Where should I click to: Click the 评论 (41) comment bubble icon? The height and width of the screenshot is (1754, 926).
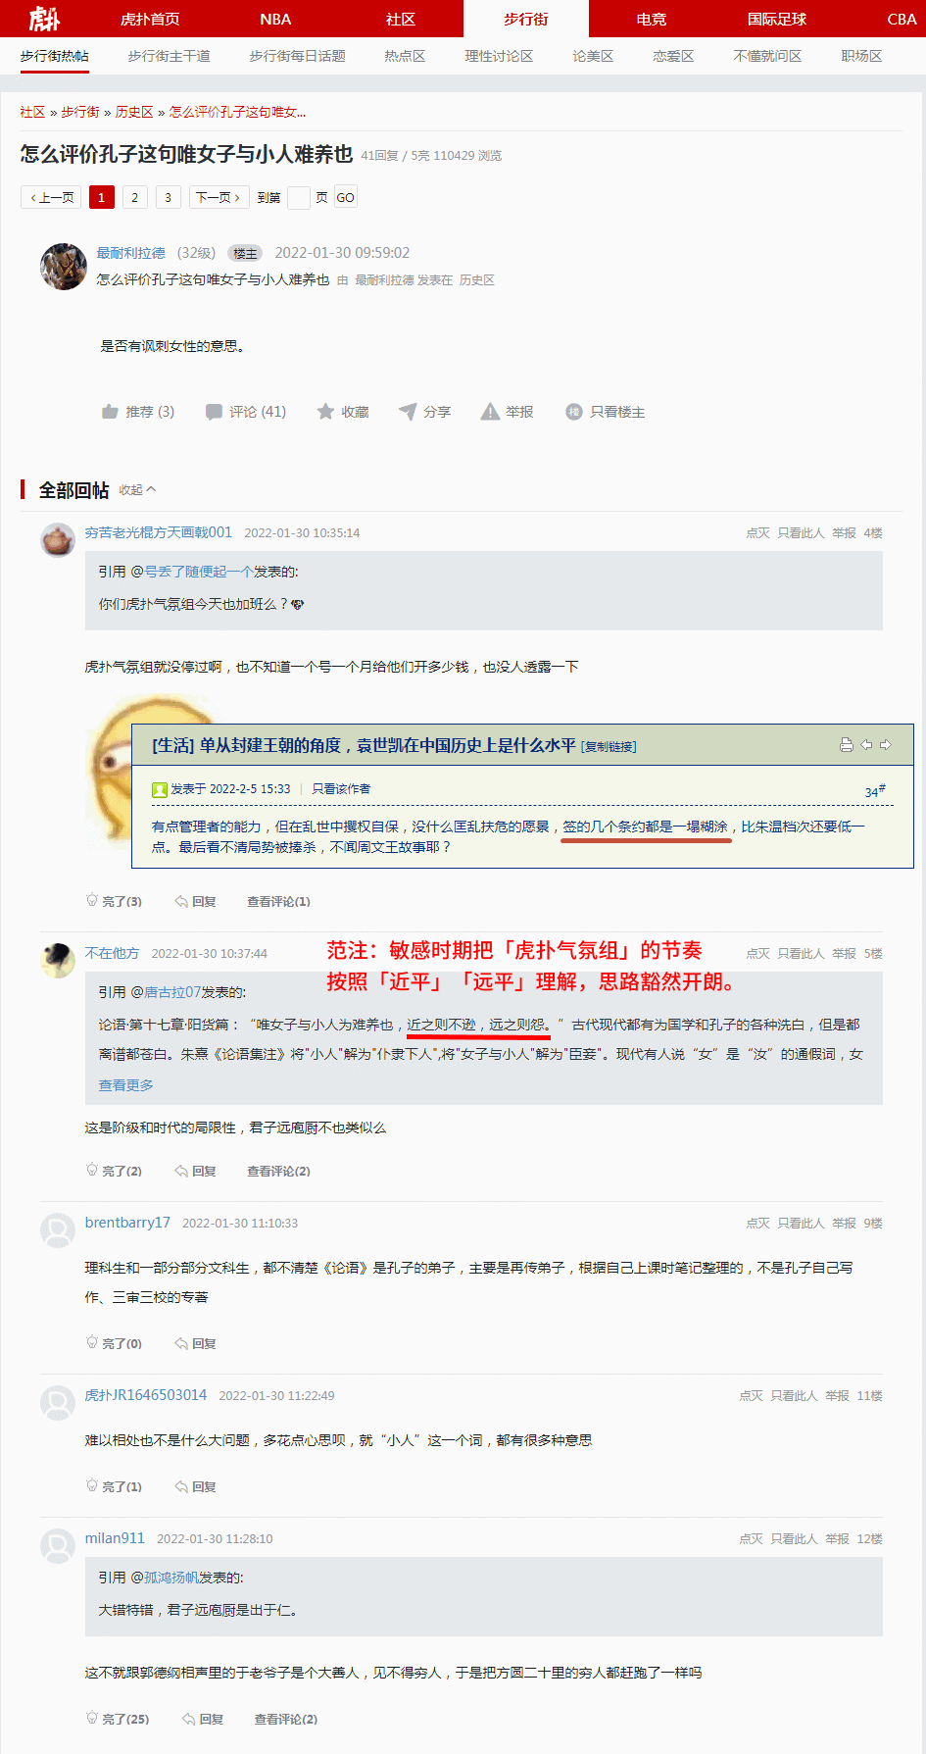(x=214, y=412)
